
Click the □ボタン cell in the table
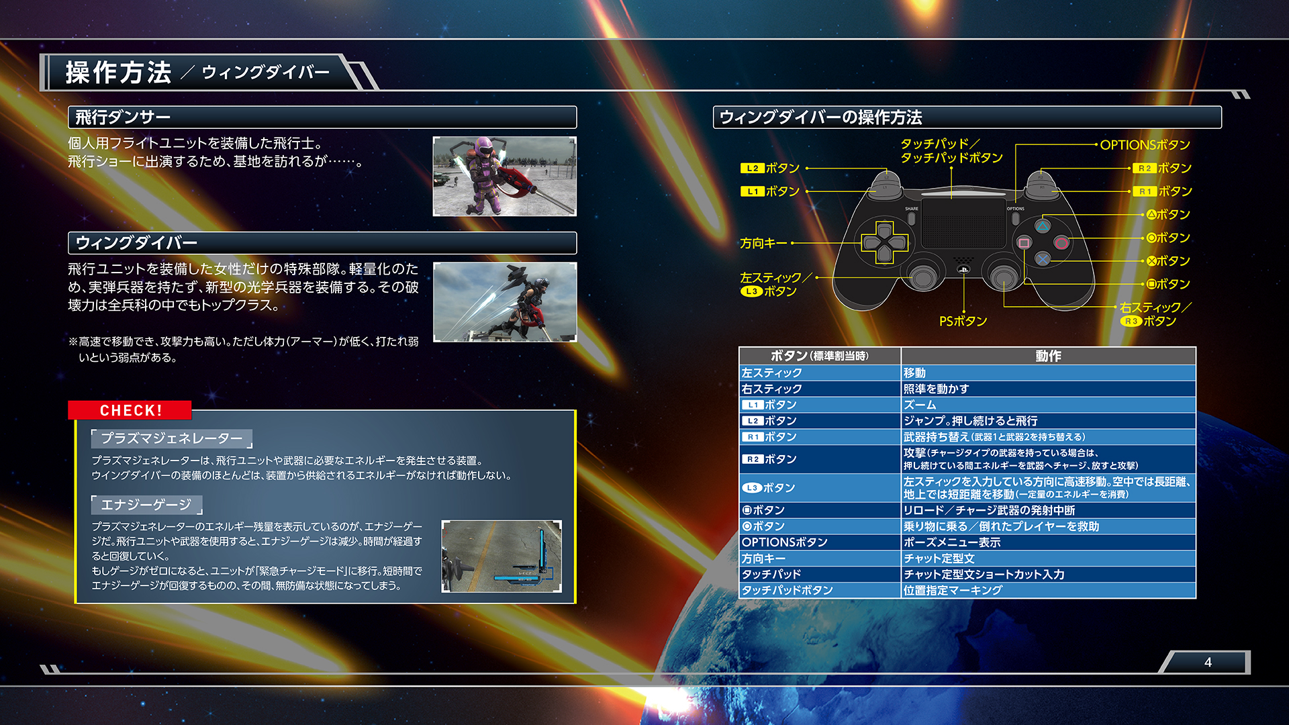[x=820, y=510]
